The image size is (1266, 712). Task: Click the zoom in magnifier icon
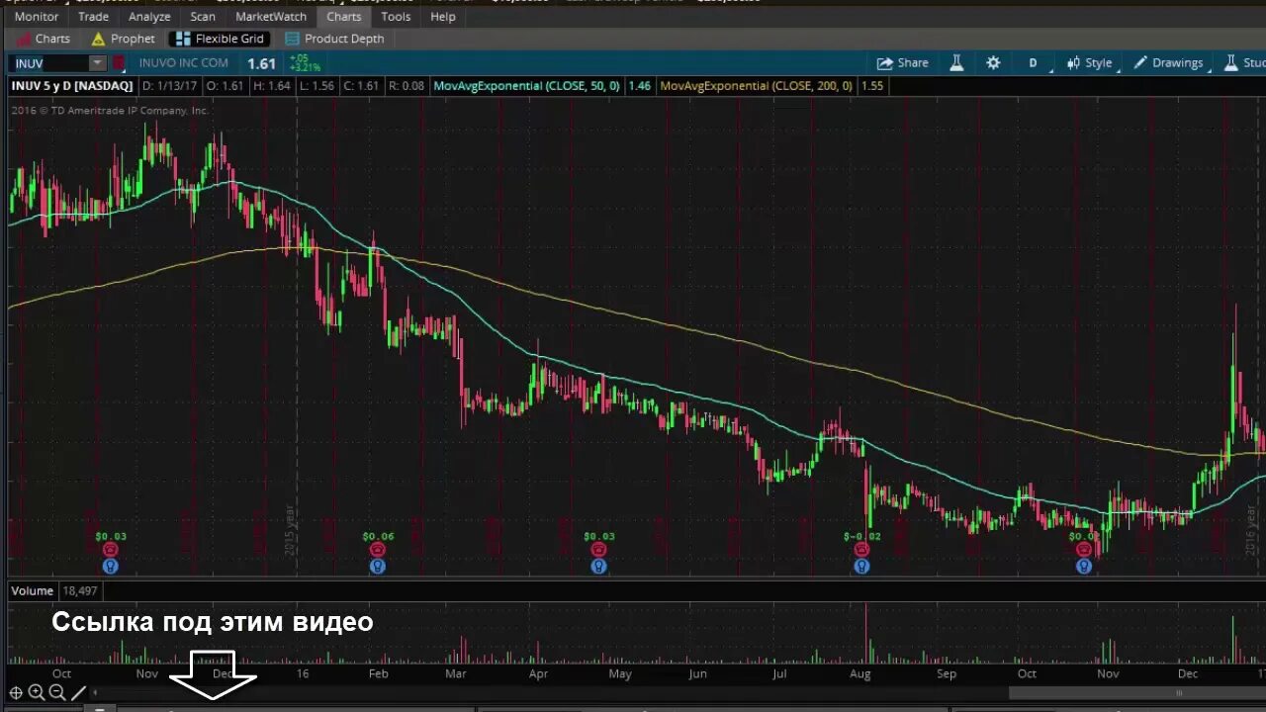point(37,693)
